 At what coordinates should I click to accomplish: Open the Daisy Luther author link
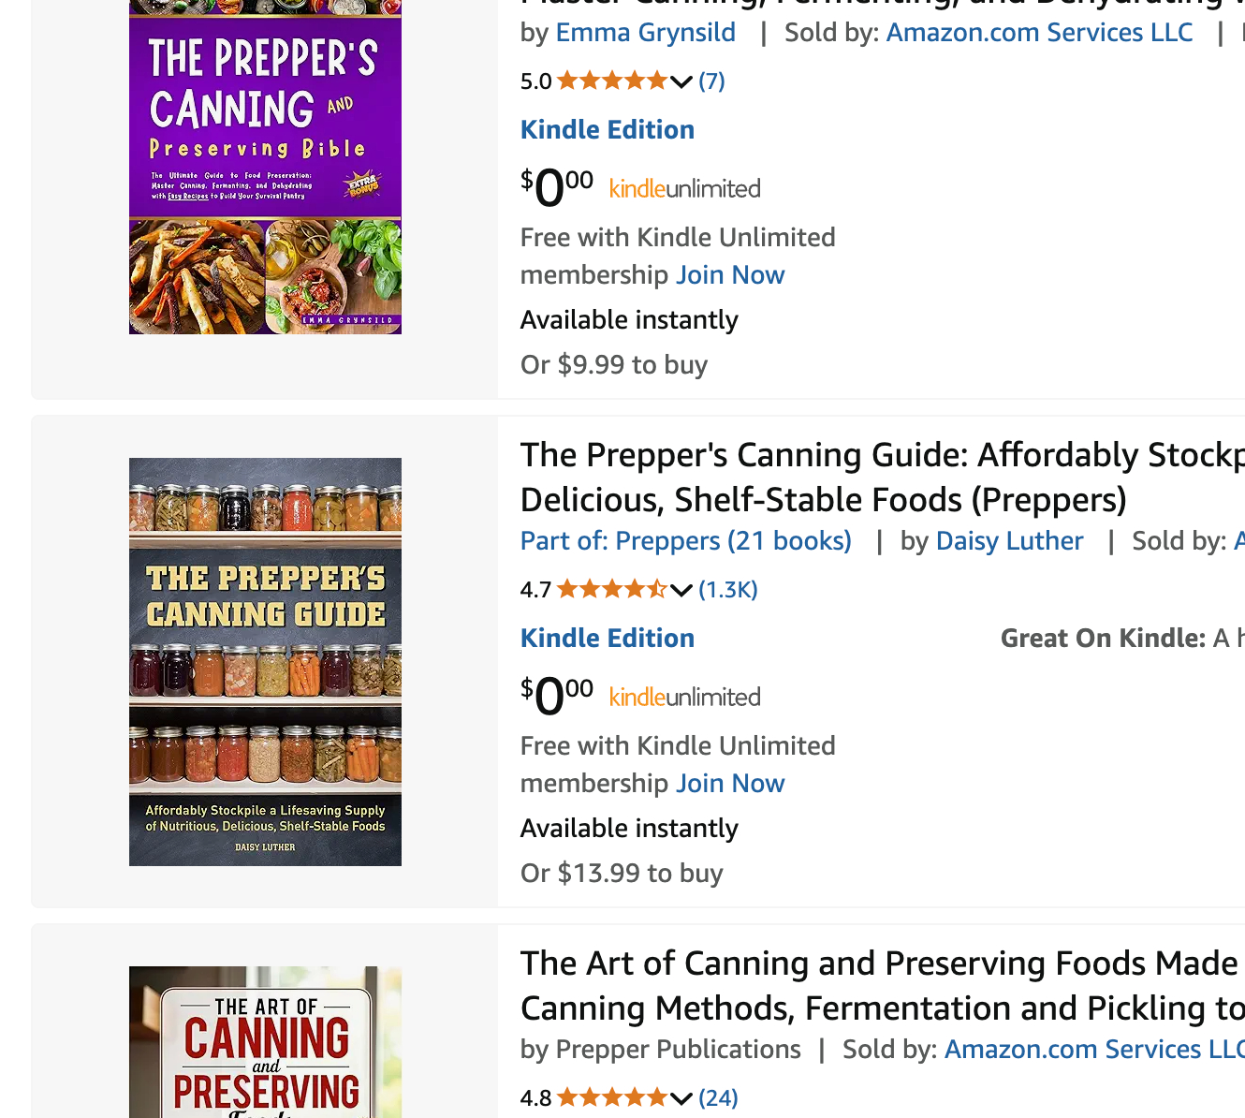[x=1009, y=541]
